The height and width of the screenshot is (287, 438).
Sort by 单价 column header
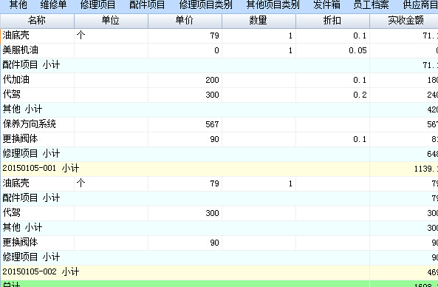[x=185, y=21]
